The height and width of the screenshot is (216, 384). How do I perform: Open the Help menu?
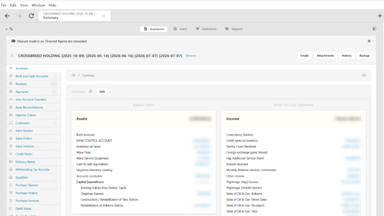click(x=52, y=5)
